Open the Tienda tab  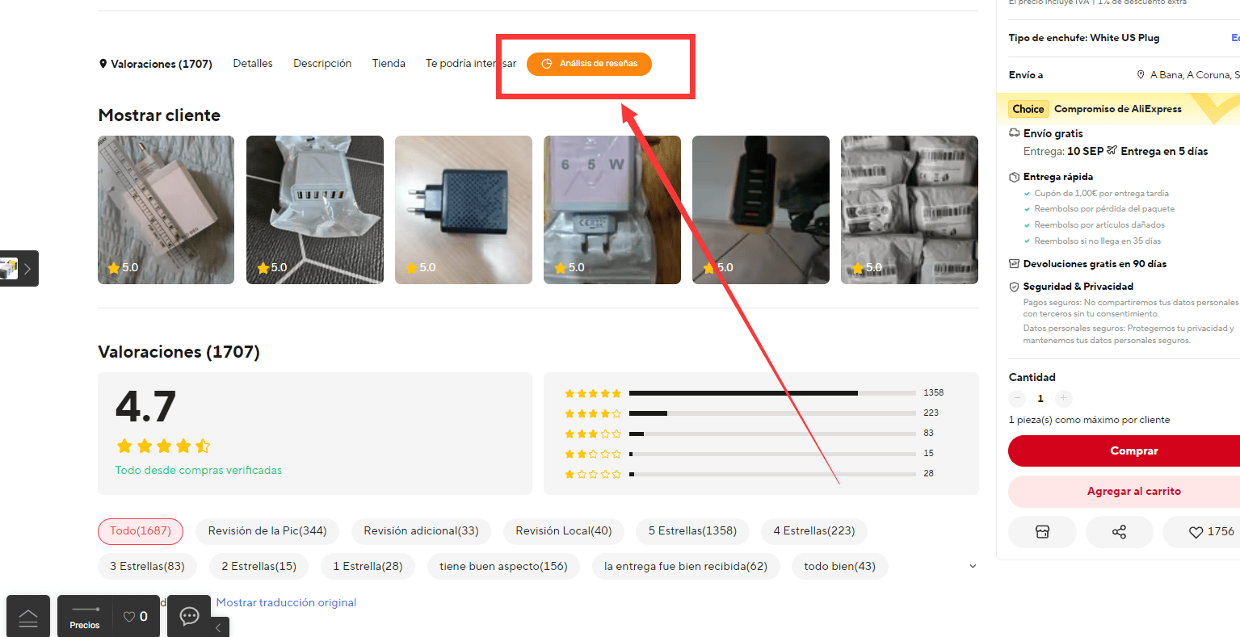389,63
